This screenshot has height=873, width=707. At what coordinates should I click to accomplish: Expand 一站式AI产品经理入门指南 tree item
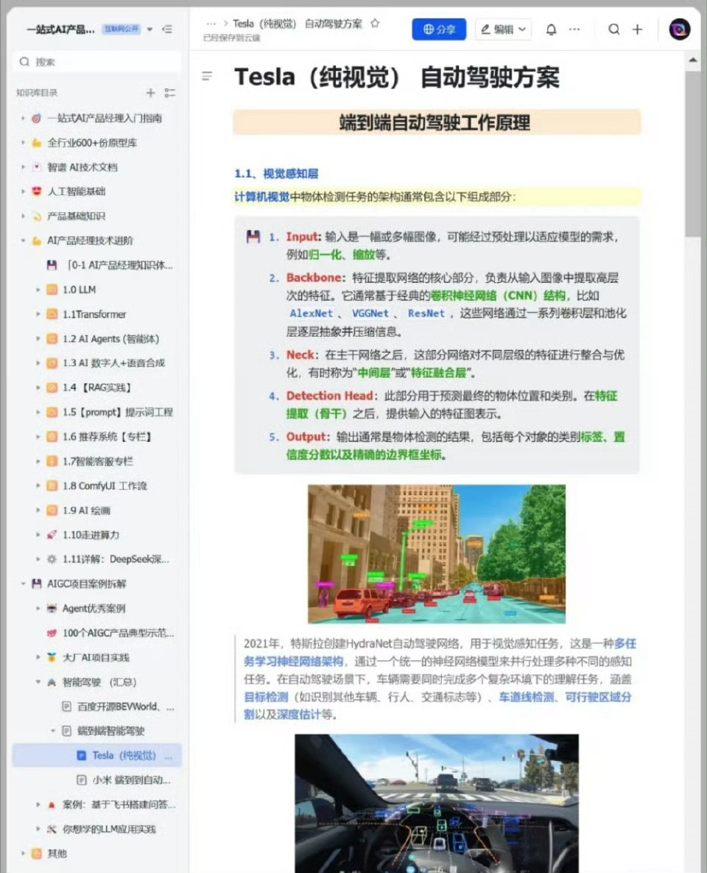click(x=23, y=118)
